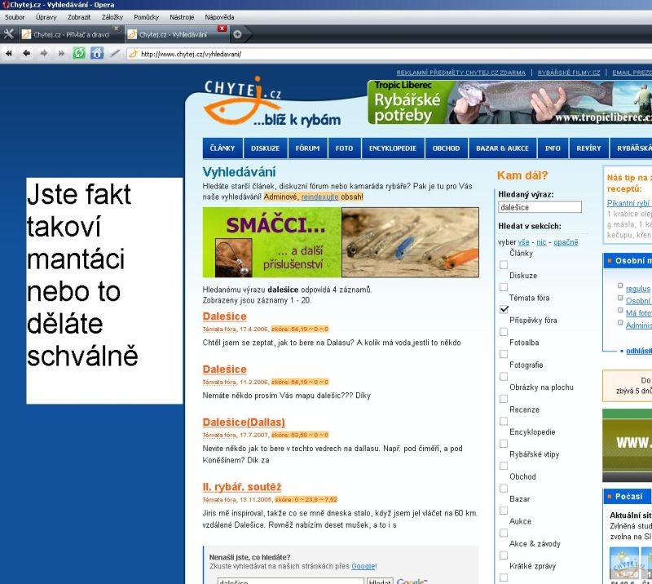
Task: Open the REVÍRY navigation section
Action: tap(588, 148)
